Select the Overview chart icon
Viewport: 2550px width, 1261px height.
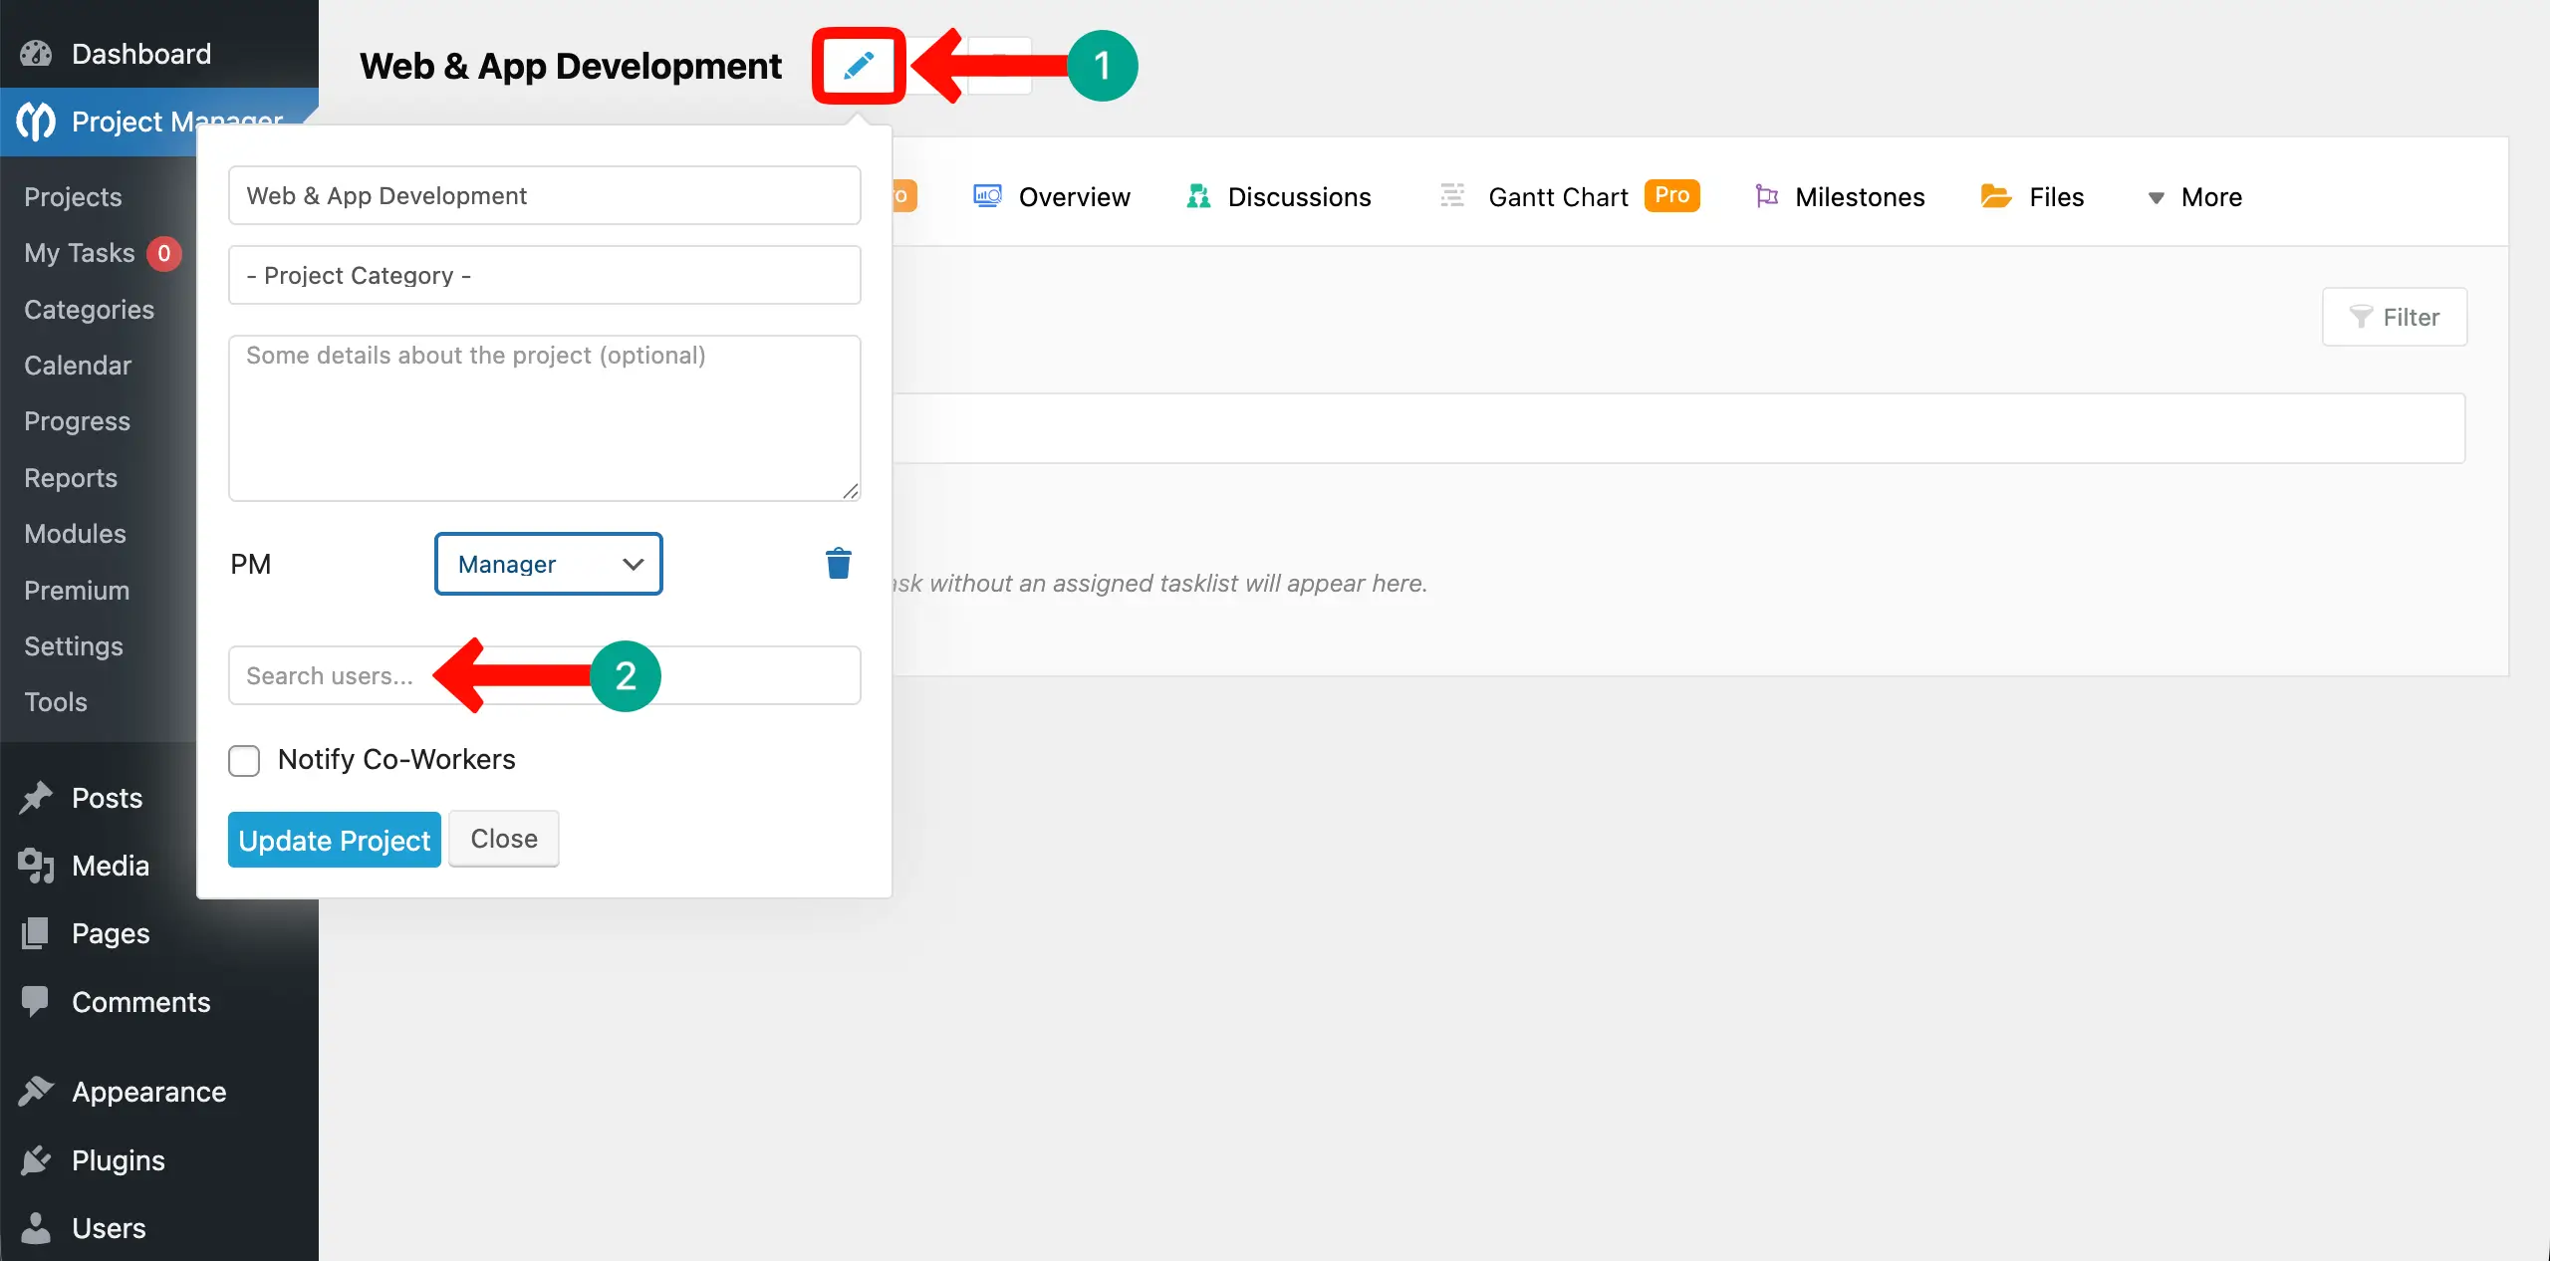(x=985, y=196)
